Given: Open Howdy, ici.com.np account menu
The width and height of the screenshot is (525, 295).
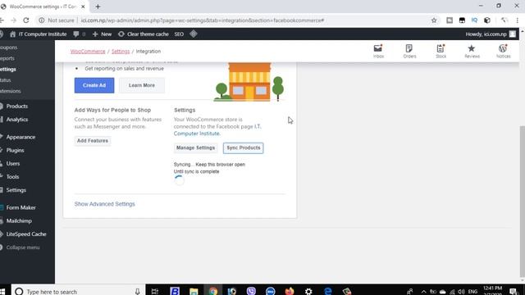Looking at the screenshot, I should tap(491, 34).
